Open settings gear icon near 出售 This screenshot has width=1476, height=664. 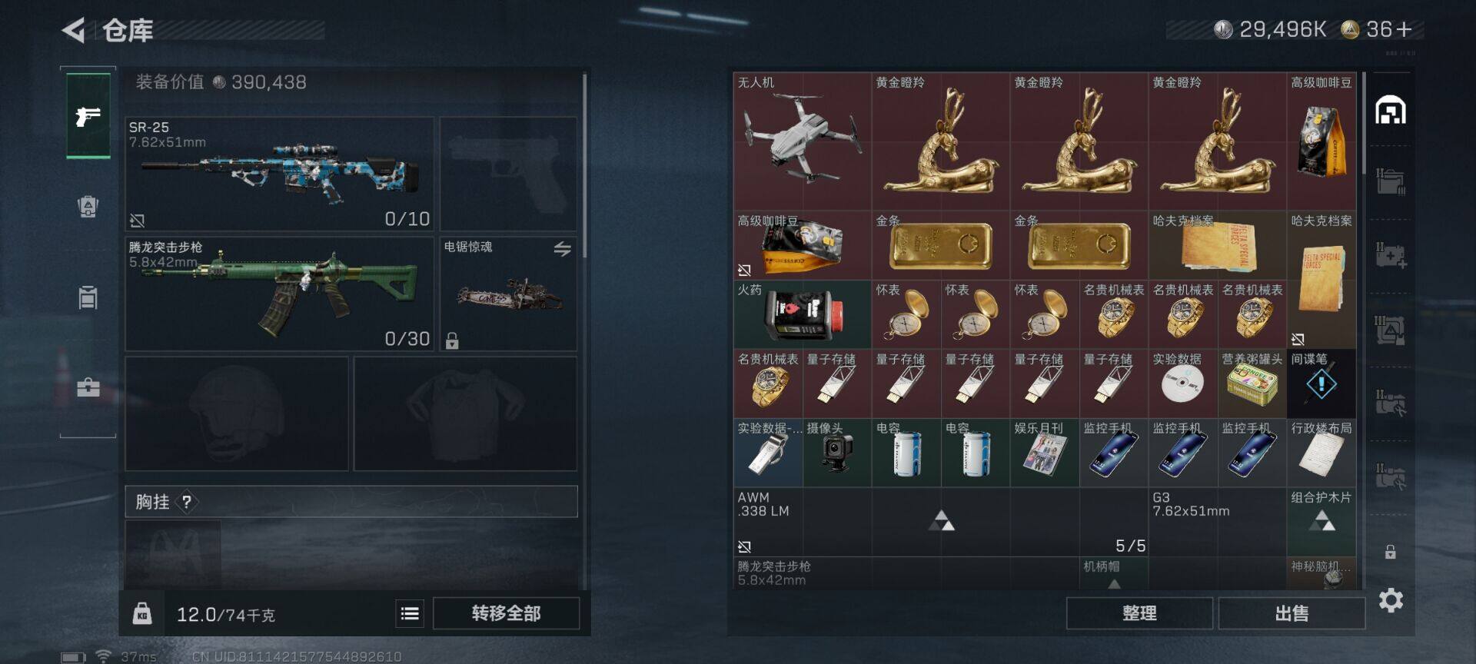[x=1391, y=599]
